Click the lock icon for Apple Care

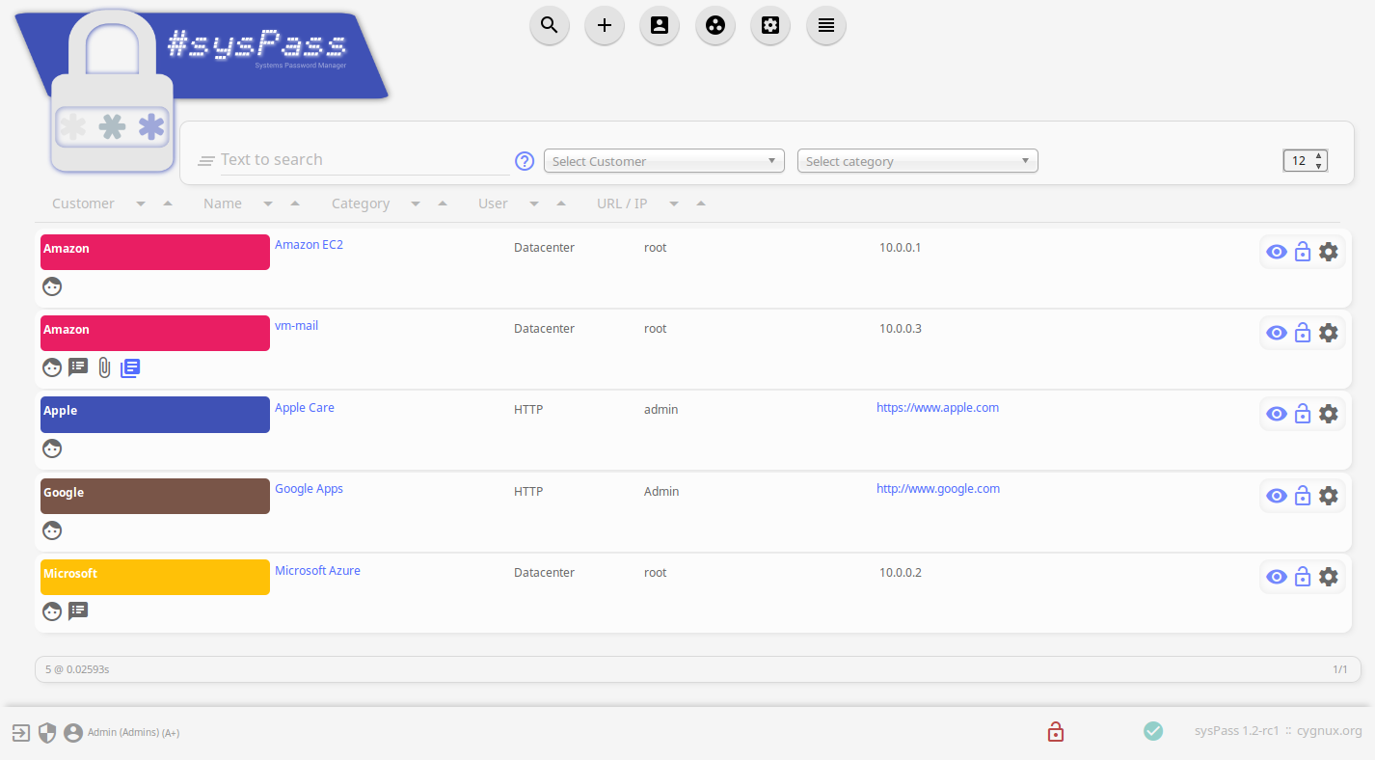click(x=1303, y=414)
